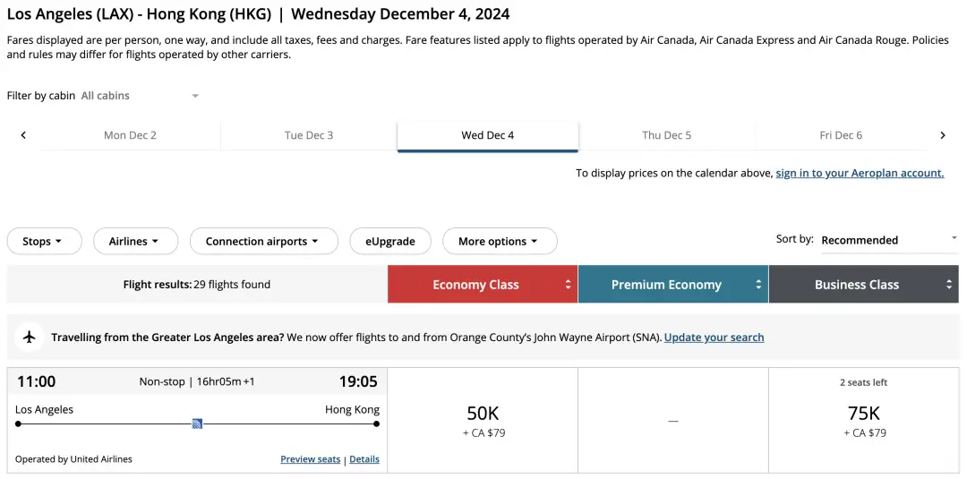Open the More options menu
The width and height of the screenshot is (967, 479).
(499, 241)
